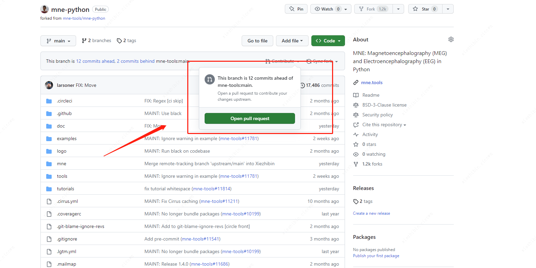536x268 pixels.
Task: Open the Sync fork dropdown
Action: pos(322,61)
